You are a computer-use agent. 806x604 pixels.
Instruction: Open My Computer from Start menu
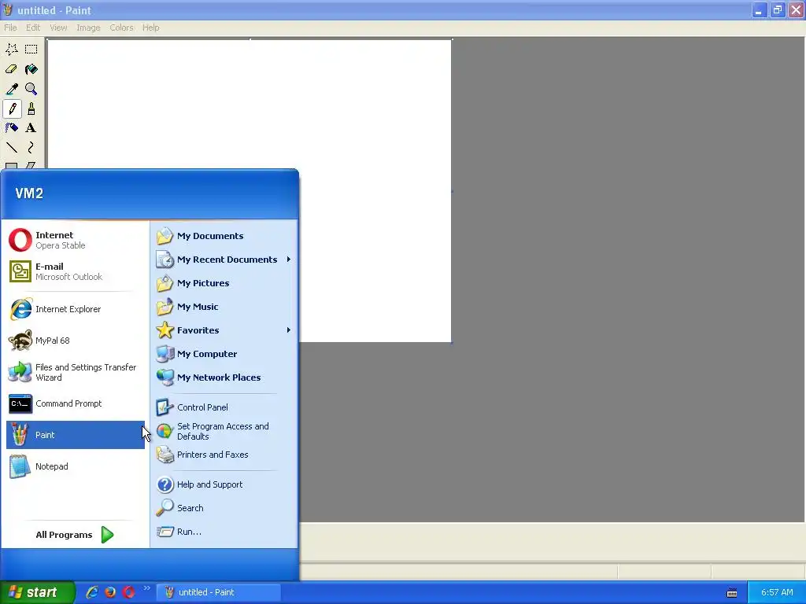click(x=224, y=354)
